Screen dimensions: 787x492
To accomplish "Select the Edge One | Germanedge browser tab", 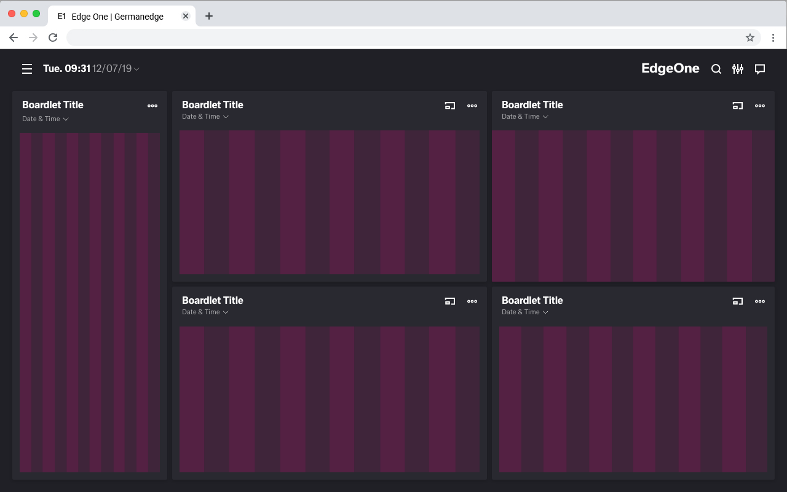I will pyautogui.click(x=117, y=17).
